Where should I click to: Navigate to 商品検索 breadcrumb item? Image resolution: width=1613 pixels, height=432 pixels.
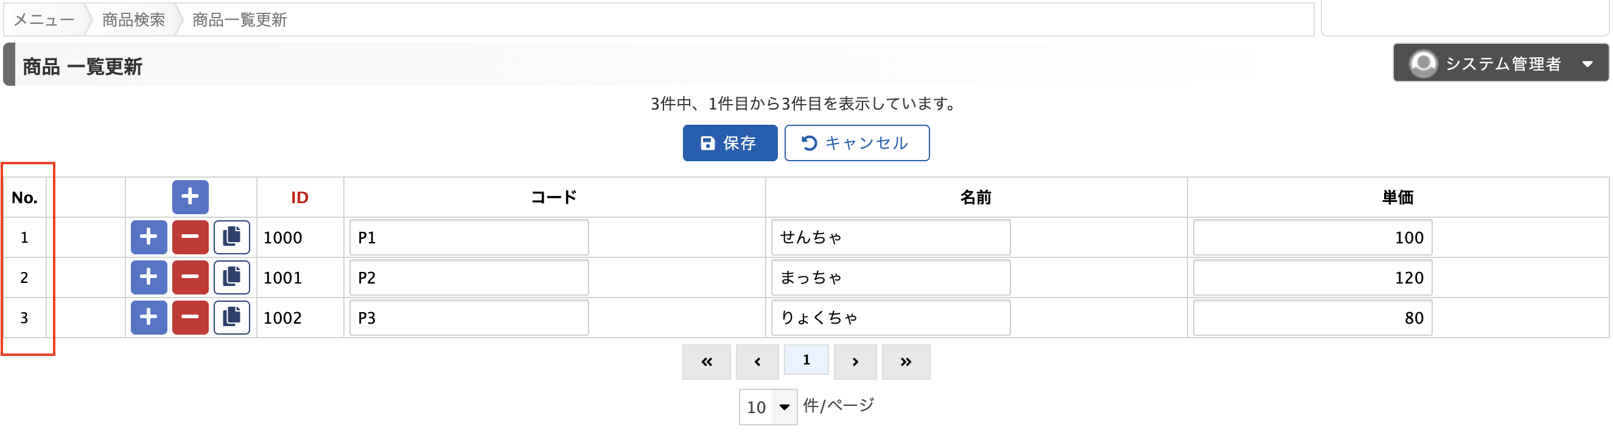[133, 20]
